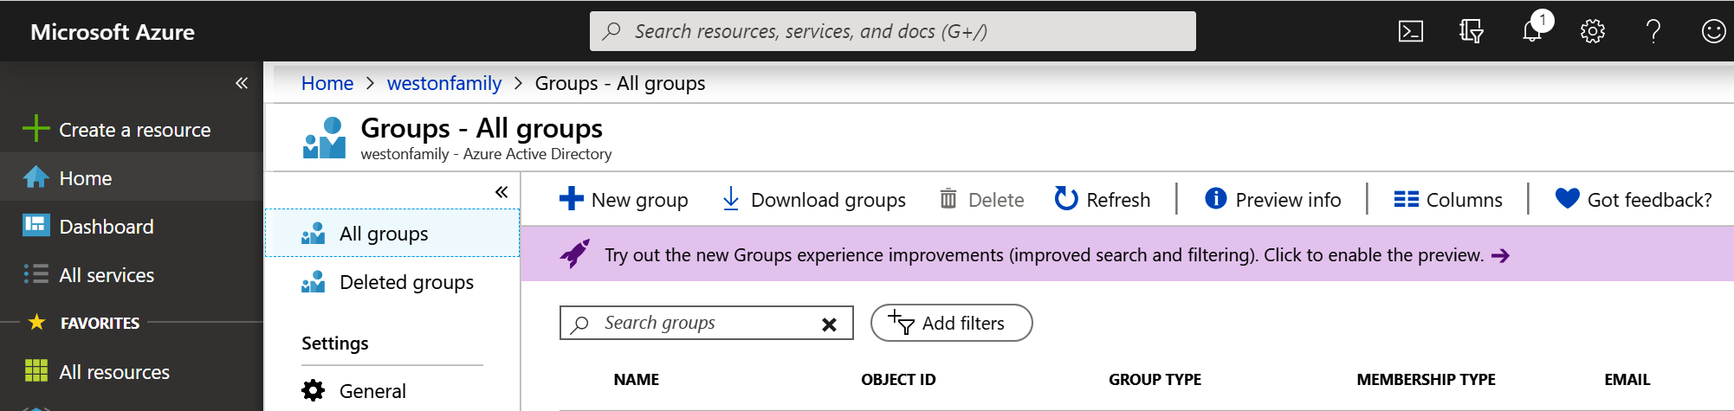1734x411 pixels.
Task: Open All resources in favorites
Action: click(132, 372)
